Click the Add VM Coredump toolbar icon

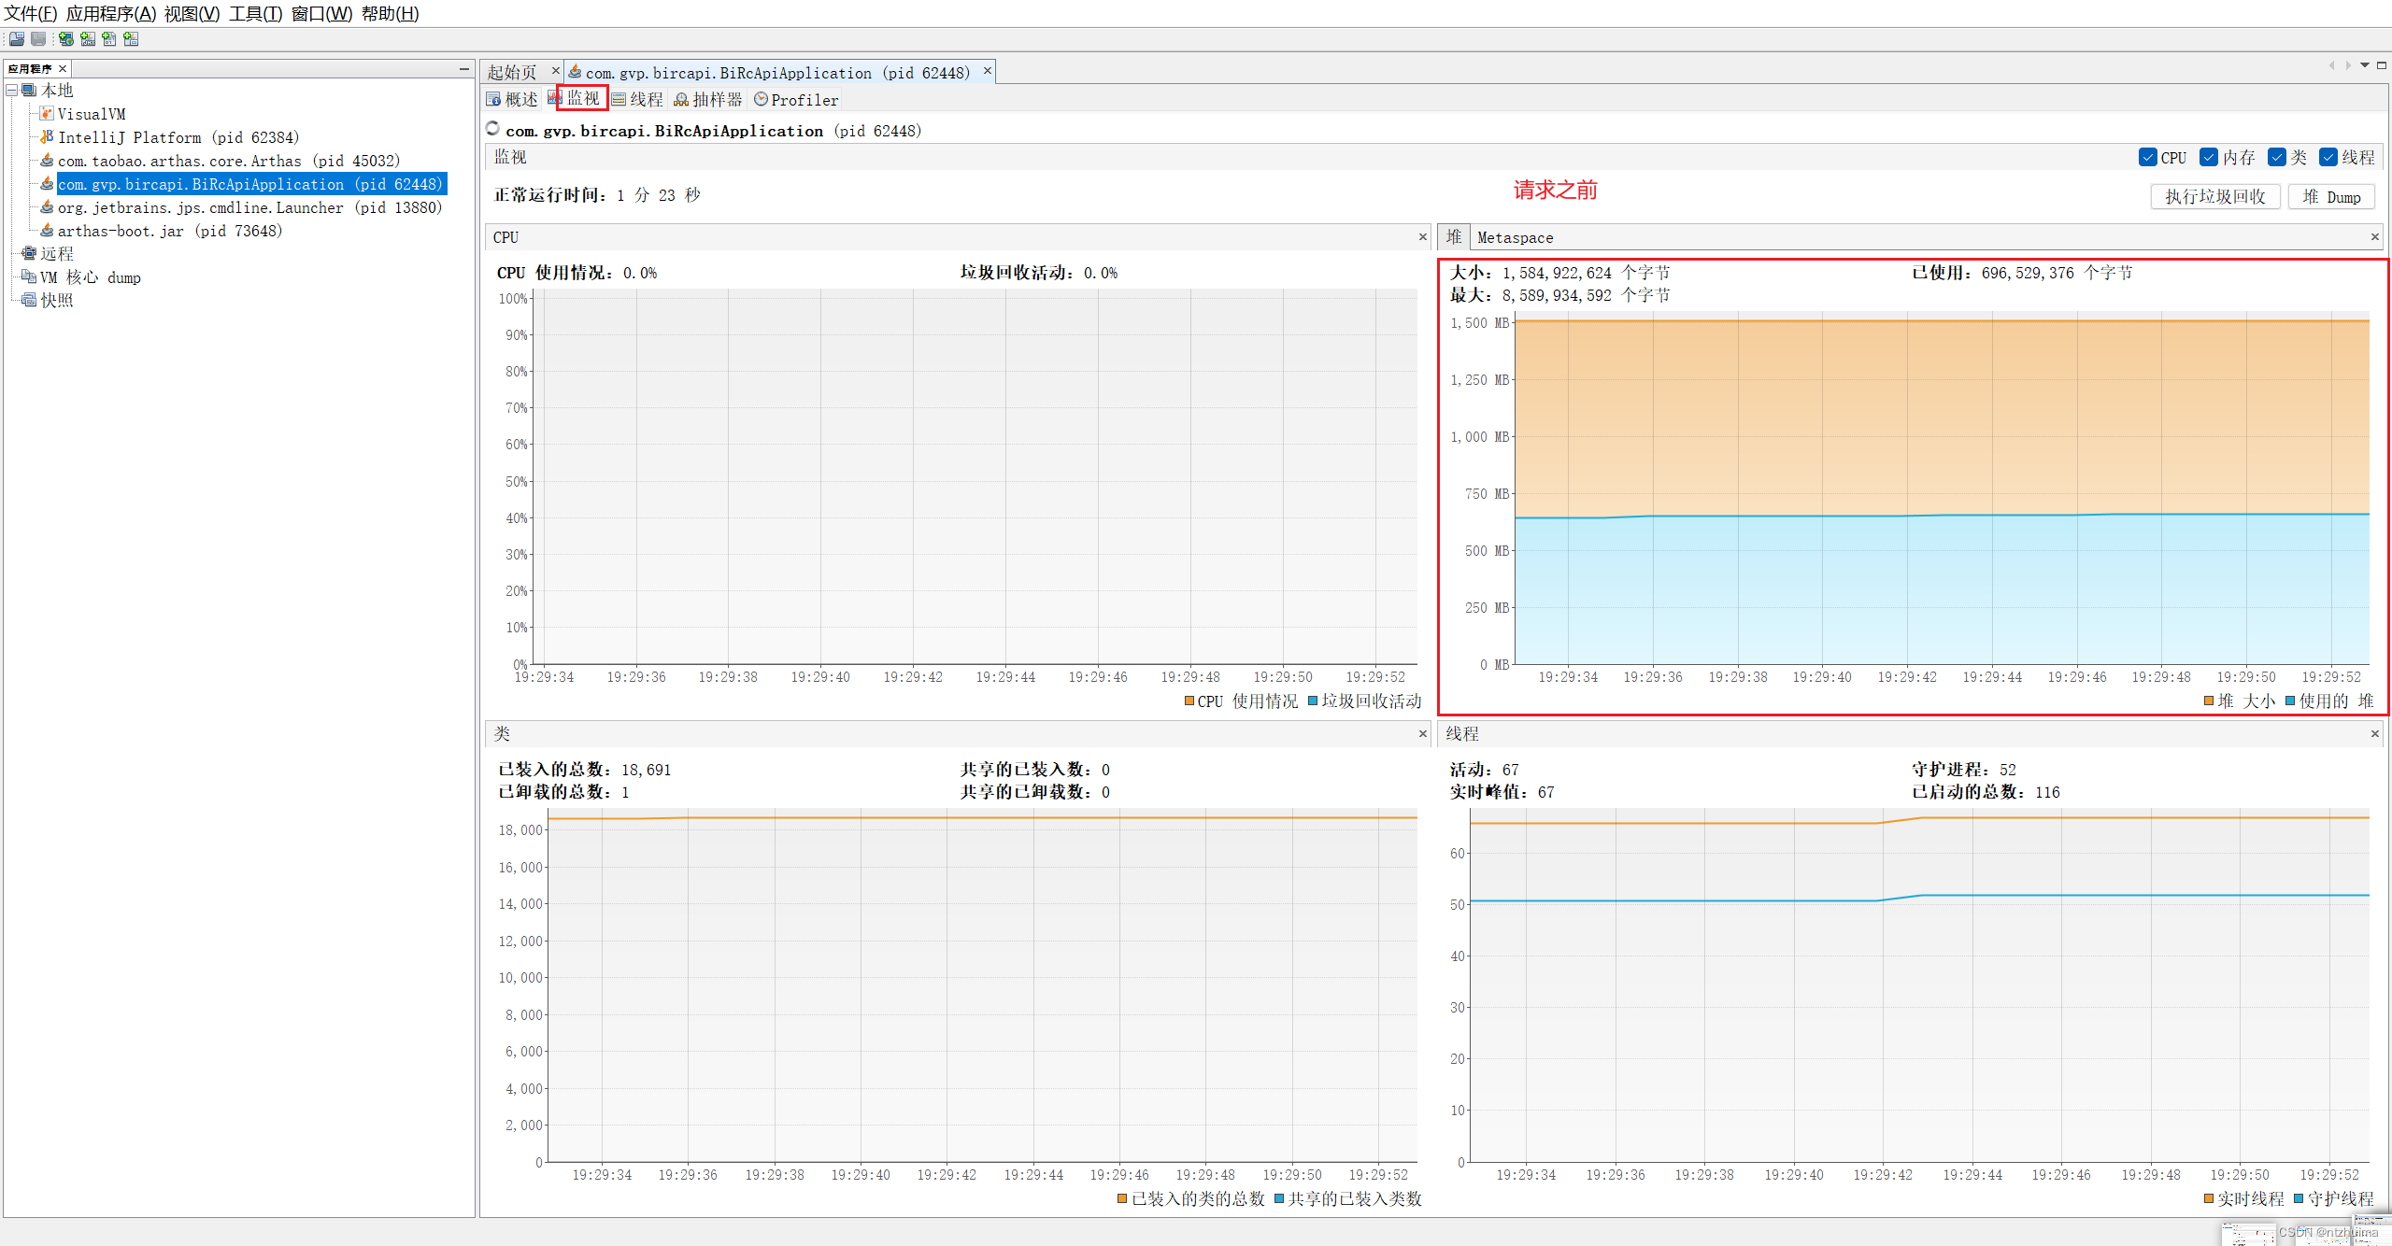(108, 39)
